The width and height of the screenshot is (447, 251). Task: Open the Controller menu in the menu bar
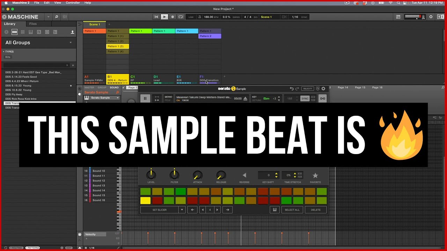(x=73, y=2)
